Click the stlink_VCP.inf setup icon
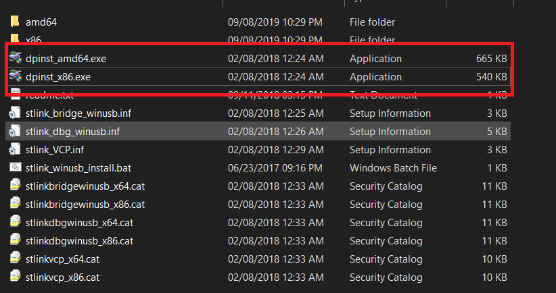The width and height of the screenshot is (556, 293). point(15,150)
